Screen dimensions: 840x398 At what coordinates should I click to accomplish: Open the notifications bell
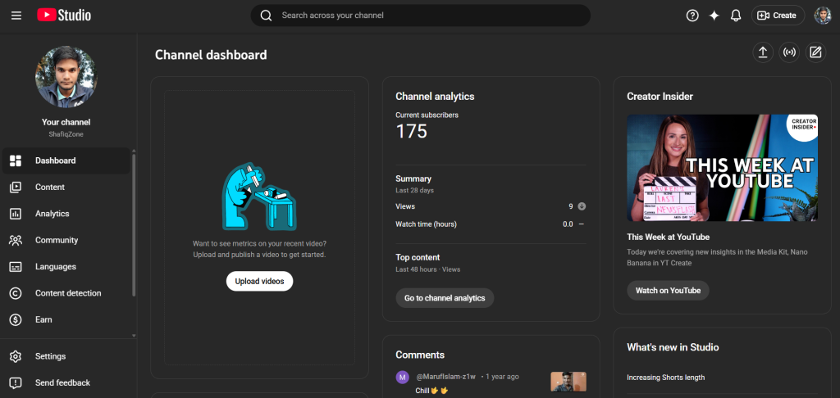pos(736,16)
